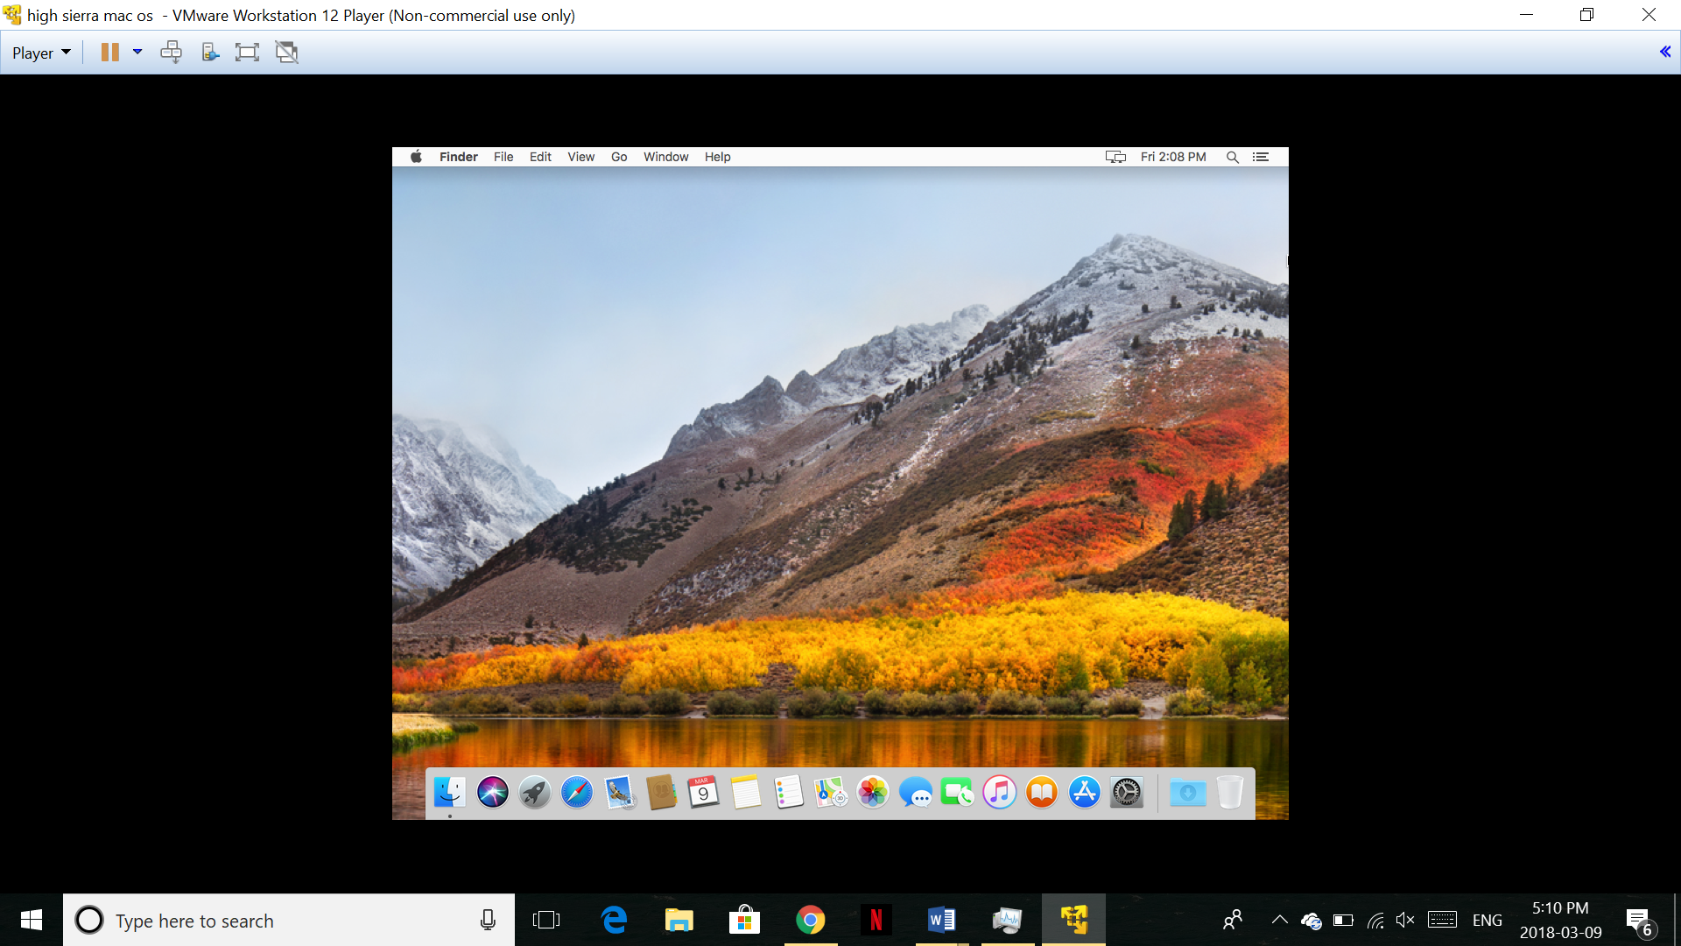The height and width of the screenshot is (946, 1681).
Task: Open the View menu in macOS
Action: click(x=580, y=157)
